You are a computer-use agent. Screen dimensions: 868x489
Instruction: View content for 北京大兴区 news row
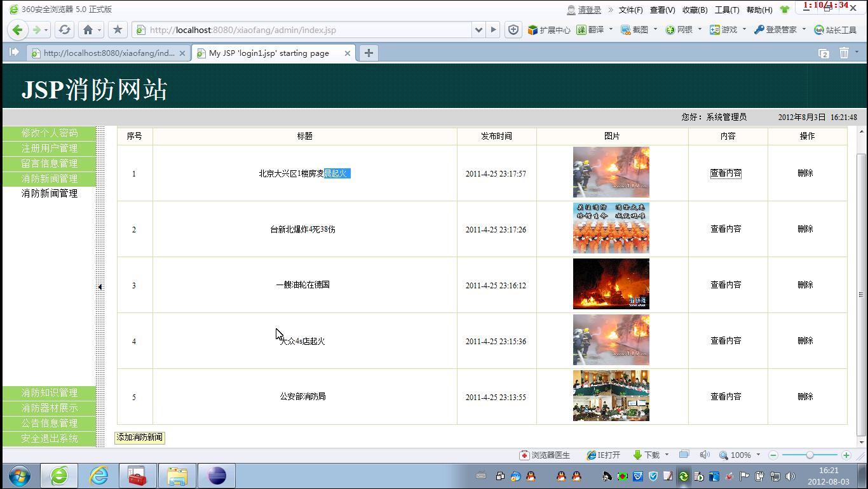pyautogui.click(x=726, y=173)
